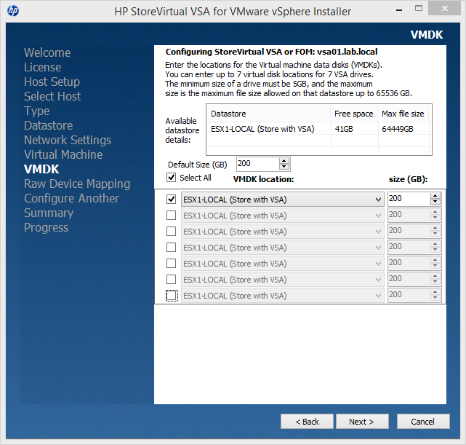This screenshot has height=445, width=466.
Task: Go to Host Setup step in sidebar
Action: 52,82
